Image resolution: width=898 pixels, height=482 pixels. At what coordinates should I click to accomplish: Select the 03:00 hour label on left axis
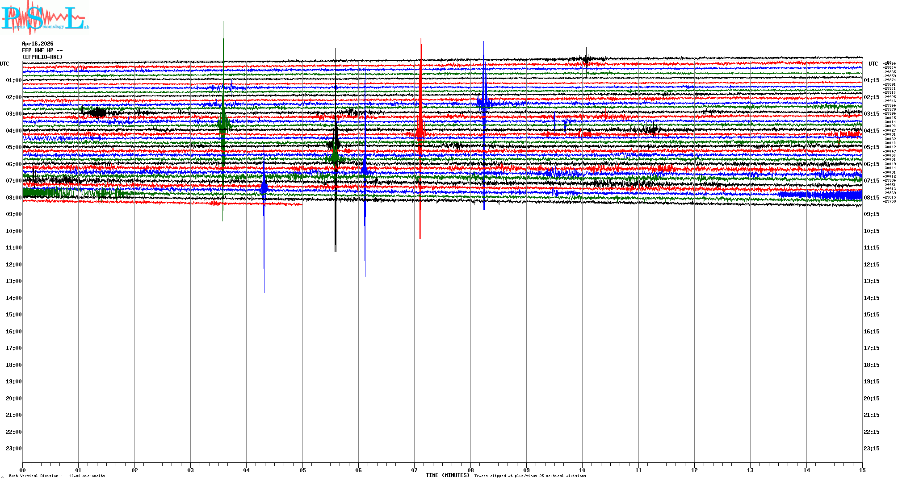pos(13,114)
